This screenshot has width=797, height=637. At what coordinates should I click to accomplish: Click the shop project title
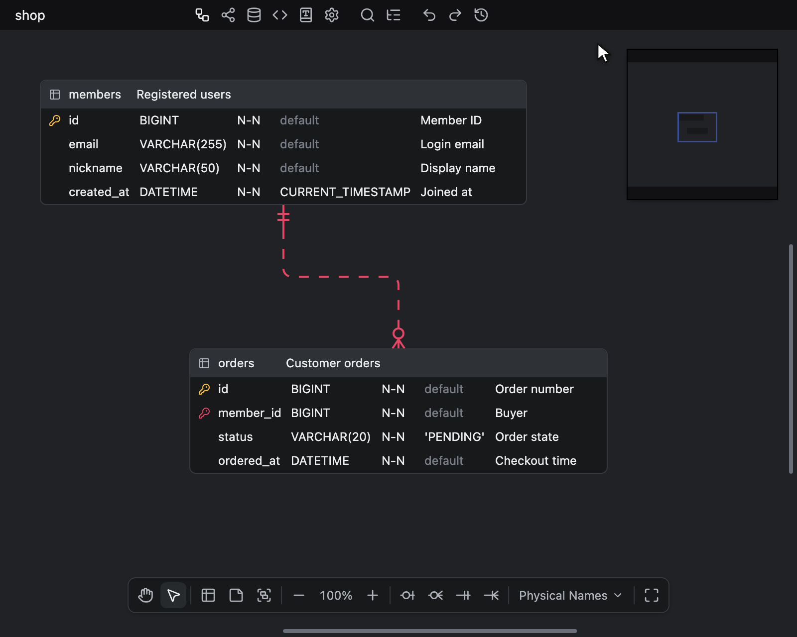pos(30,15)
